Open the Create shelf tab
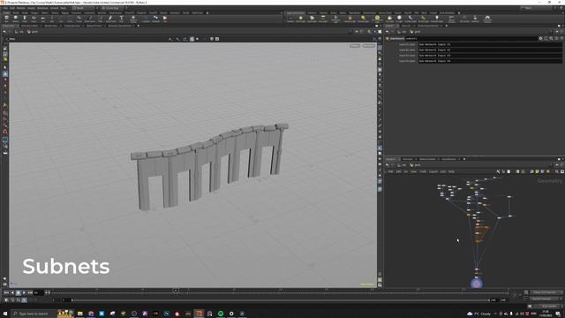This screenshot has height=318, width=565. click(x=6, y=13)
